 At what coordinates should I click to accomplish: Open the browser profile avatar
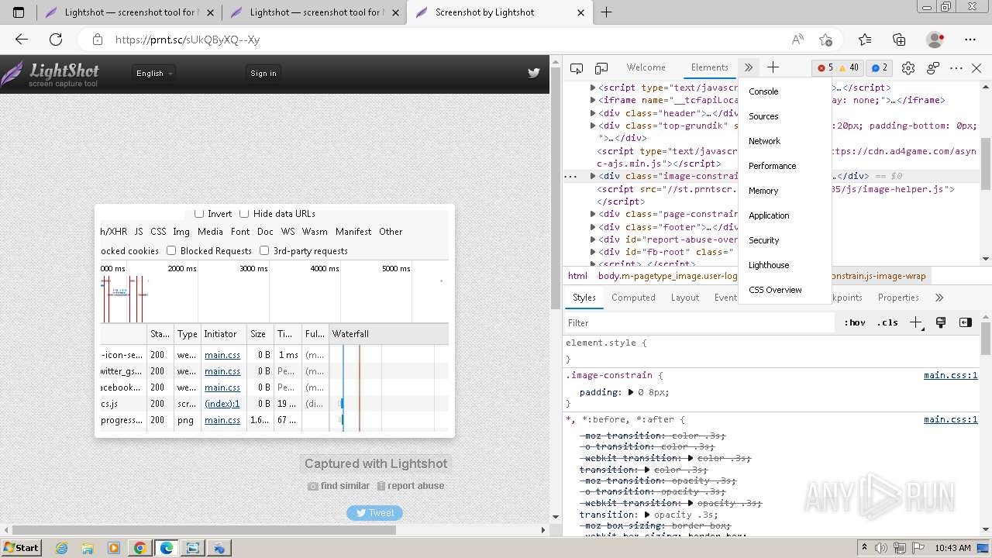(935, 40)
